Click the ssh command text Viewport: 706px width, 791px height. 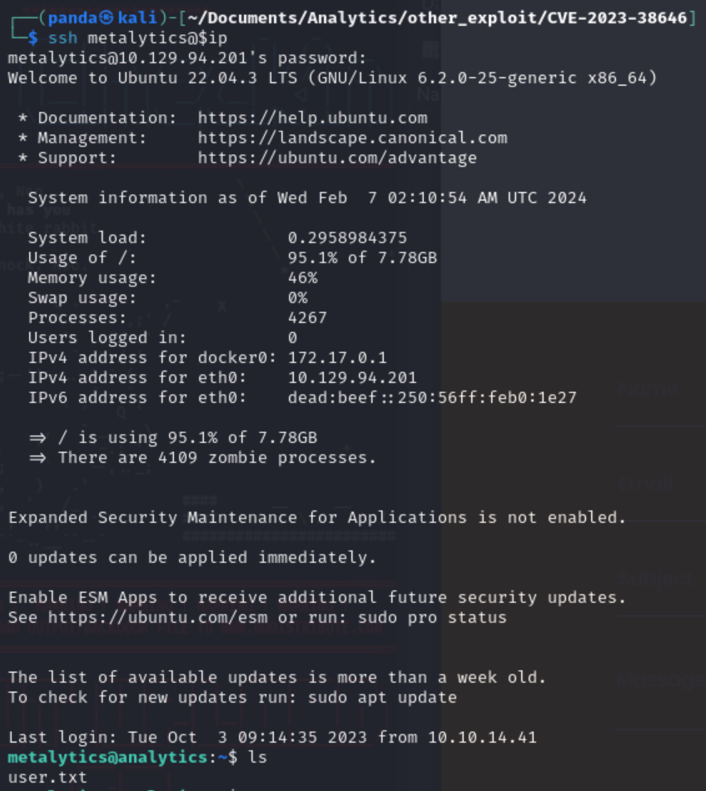62,37
